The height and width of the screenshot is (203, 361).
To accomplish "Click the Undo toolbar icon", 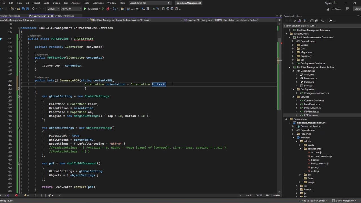I will pos(33,9).
